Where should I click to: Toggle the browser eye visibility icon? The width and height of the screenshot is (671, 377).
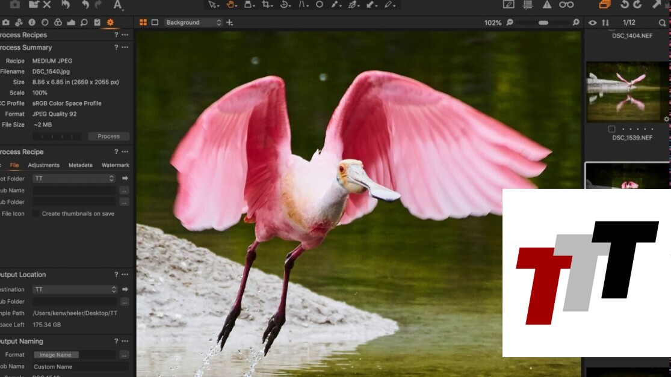[593, 22]
